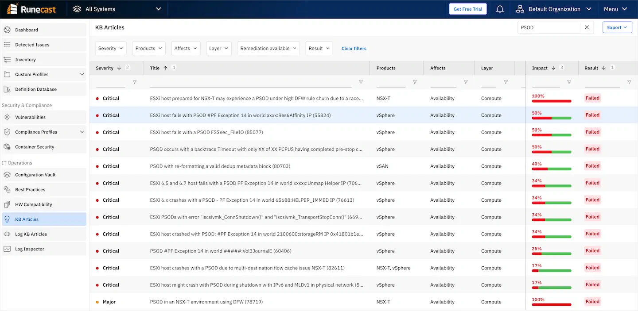Click the Dashboard icon in the sidebar
Screen dimensions: 638x311
(7, 30)
